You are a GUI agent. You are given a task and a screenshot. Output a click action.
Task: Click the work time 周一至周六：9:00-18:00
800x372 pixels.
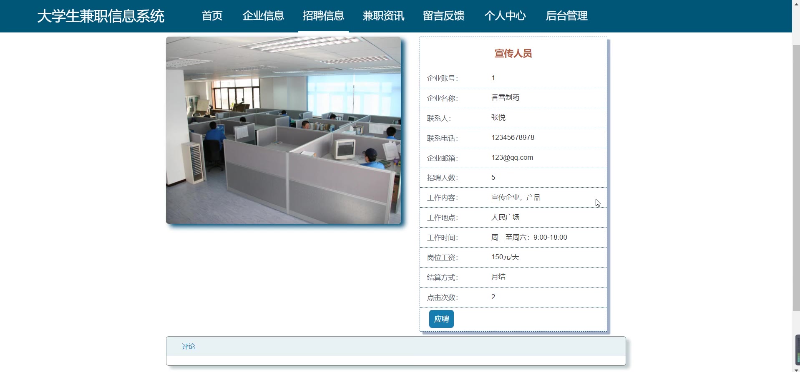tap(529, 237)
